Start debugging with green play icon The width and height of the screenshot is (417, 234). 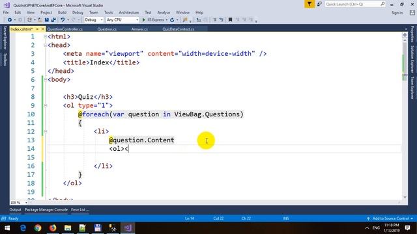pos(144,20)
